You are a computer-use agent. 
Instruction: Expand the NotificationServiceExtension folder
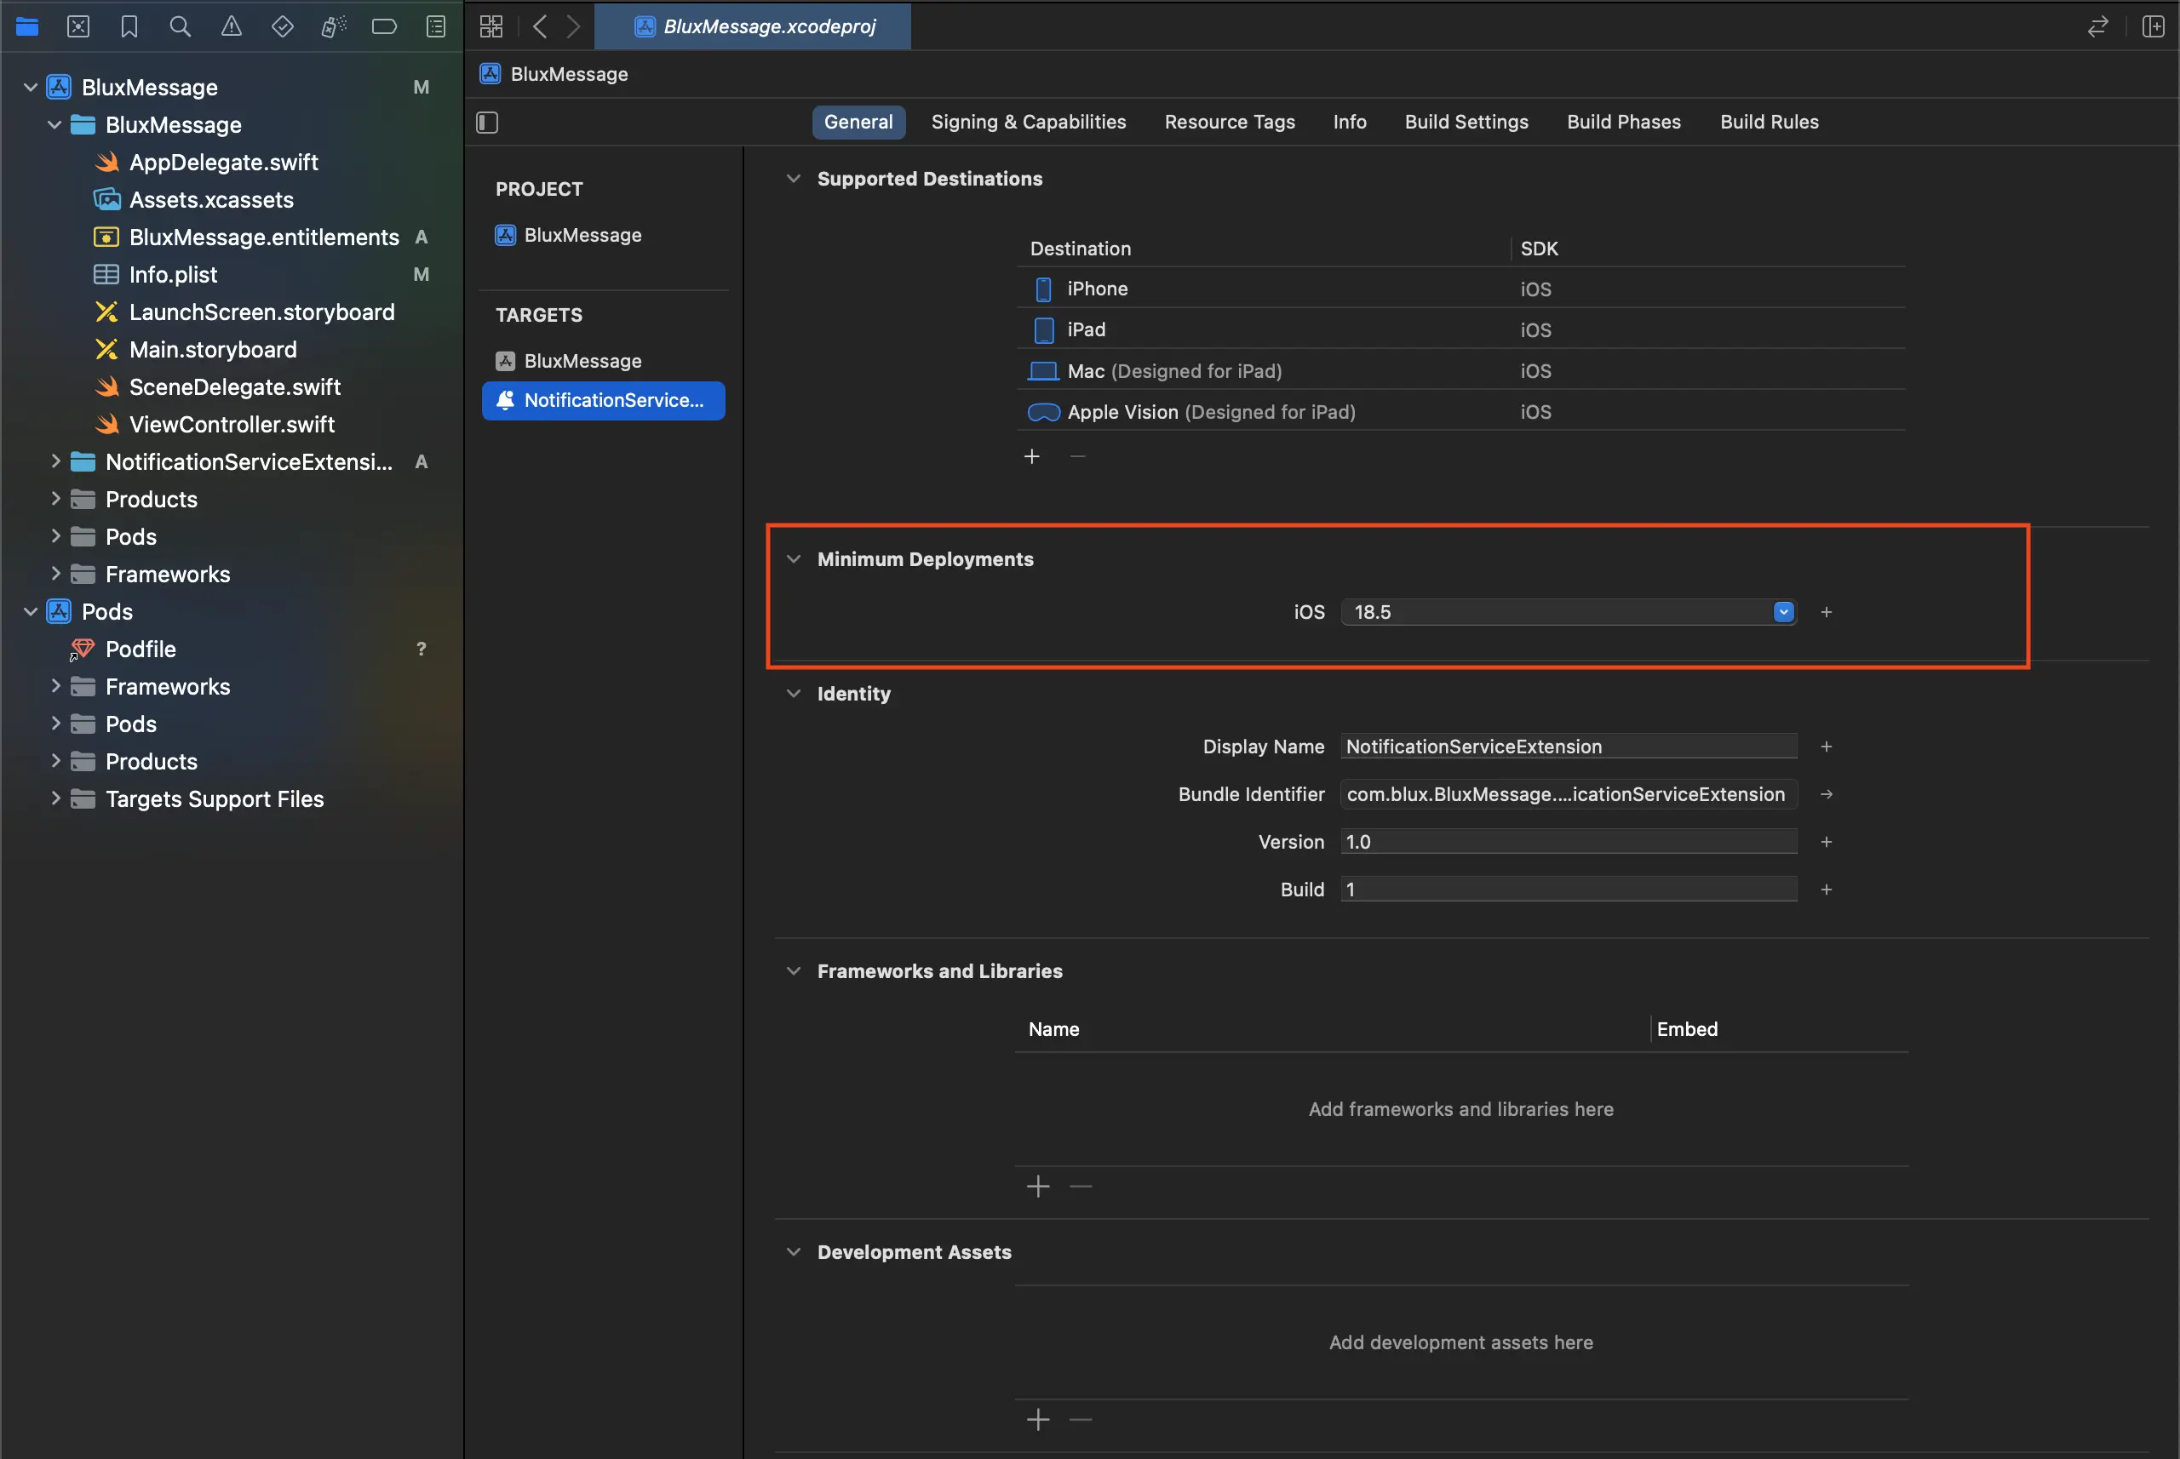[x=54, y=461]
